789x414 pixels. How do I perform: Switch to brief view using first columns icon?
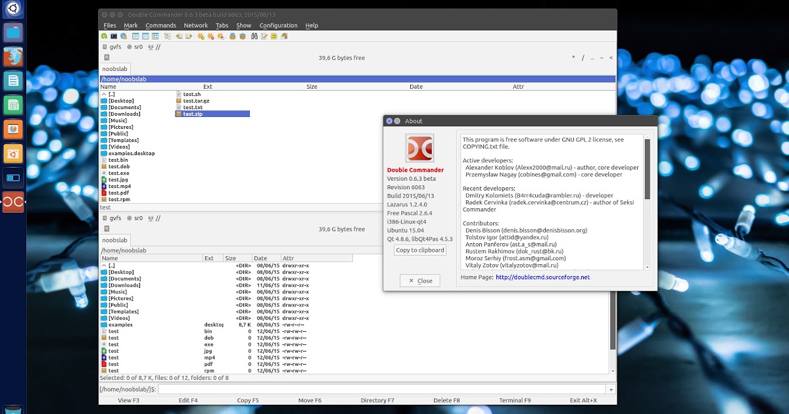pos(135,36)
